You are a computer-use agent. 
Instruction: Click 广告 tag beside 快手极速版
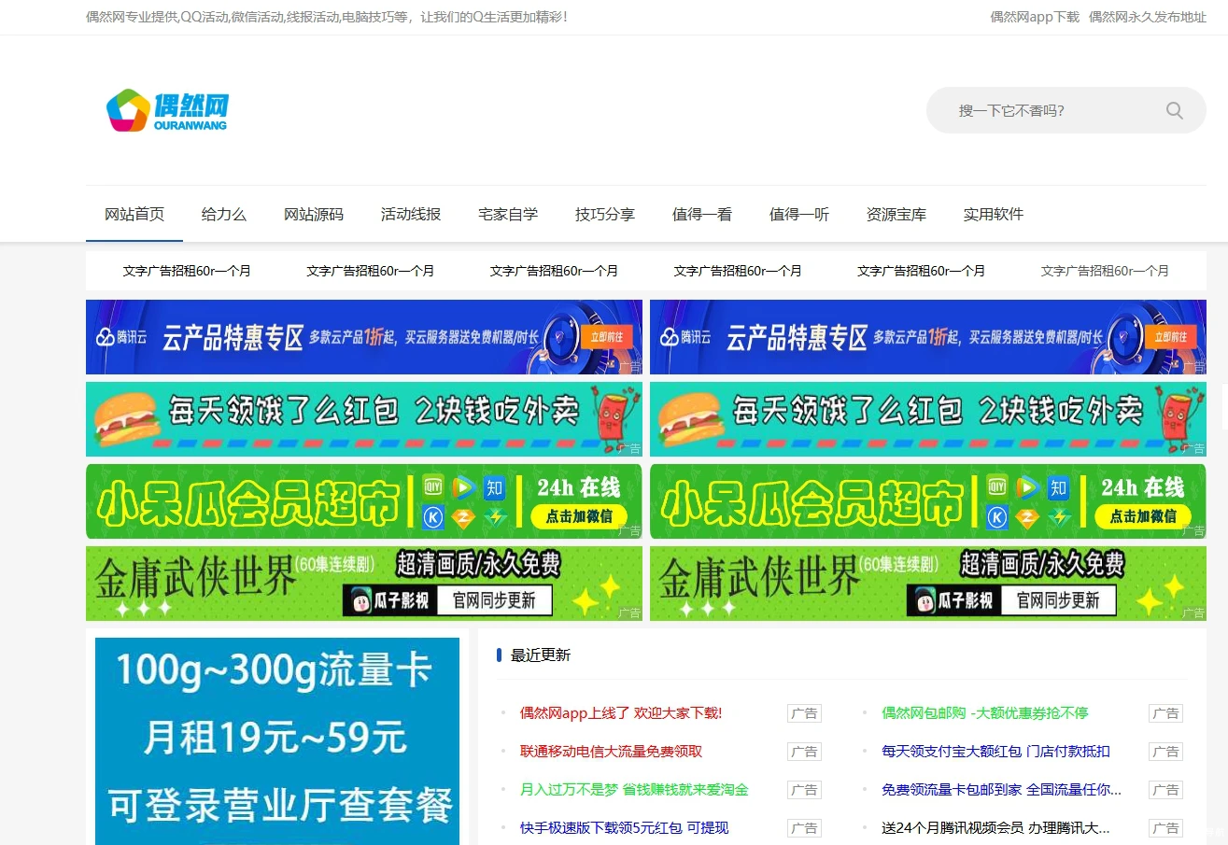804,828
